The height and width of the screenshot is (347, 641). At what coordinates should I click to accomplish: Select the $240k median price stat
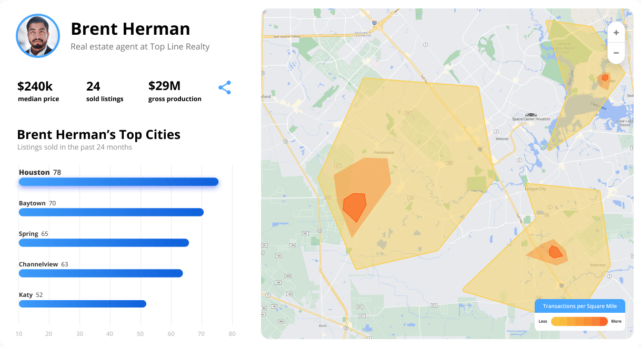pos(38,91)
